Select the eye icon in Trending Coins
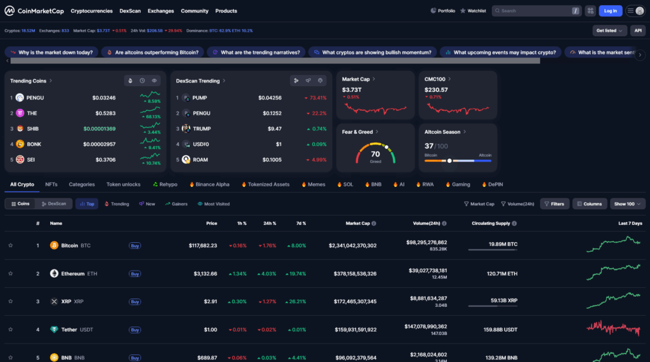Image resolution: width=650 pixels, height=362 pixels. coord(154,81)
